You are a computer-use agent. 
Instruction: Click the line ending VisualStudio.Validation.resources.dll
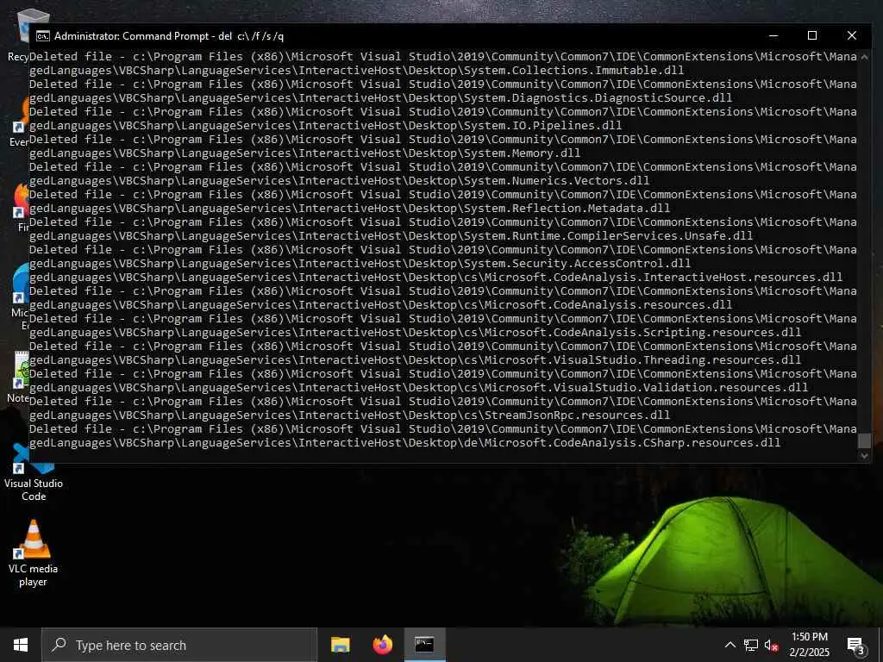coord(418,387)
